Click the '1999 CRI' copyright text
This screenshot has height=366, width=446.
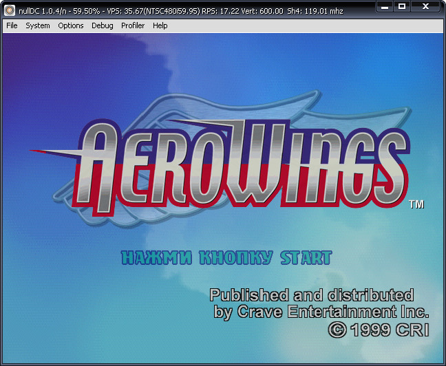pyautogui.click(x=379, y=330)
